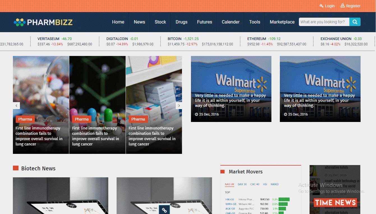Switch to the CAC 40 tab
Image resolution: width=376 pixels, height=214 pixels.
pos(255,184)
